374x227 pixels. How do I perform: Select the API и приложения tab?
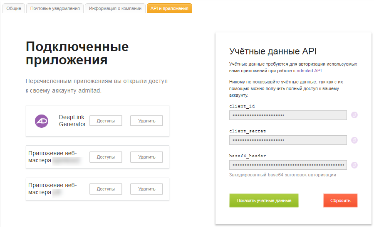coord(169,8)
